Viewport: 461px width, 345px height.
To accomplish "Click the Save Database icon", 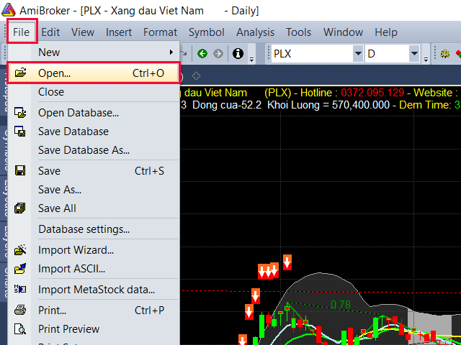I will pyautogui.click(x=20, y=131).
